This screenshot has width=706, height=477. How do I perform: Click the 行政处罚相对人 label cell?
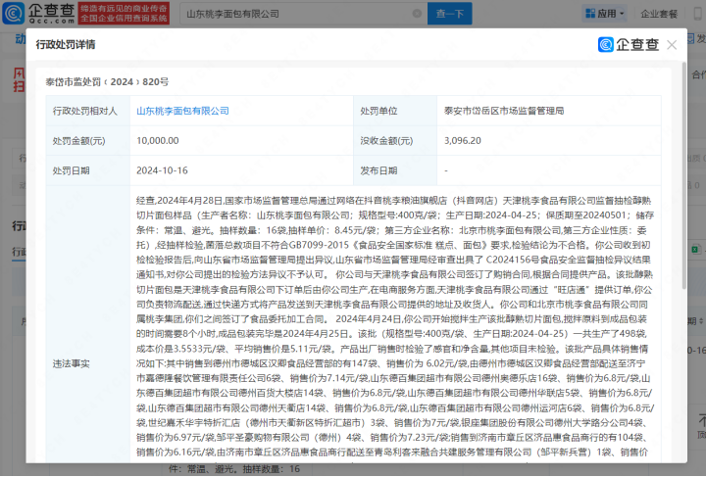pos(88,111)
